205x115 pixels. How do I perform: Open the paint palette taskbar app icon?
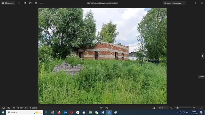click(115, 112)
